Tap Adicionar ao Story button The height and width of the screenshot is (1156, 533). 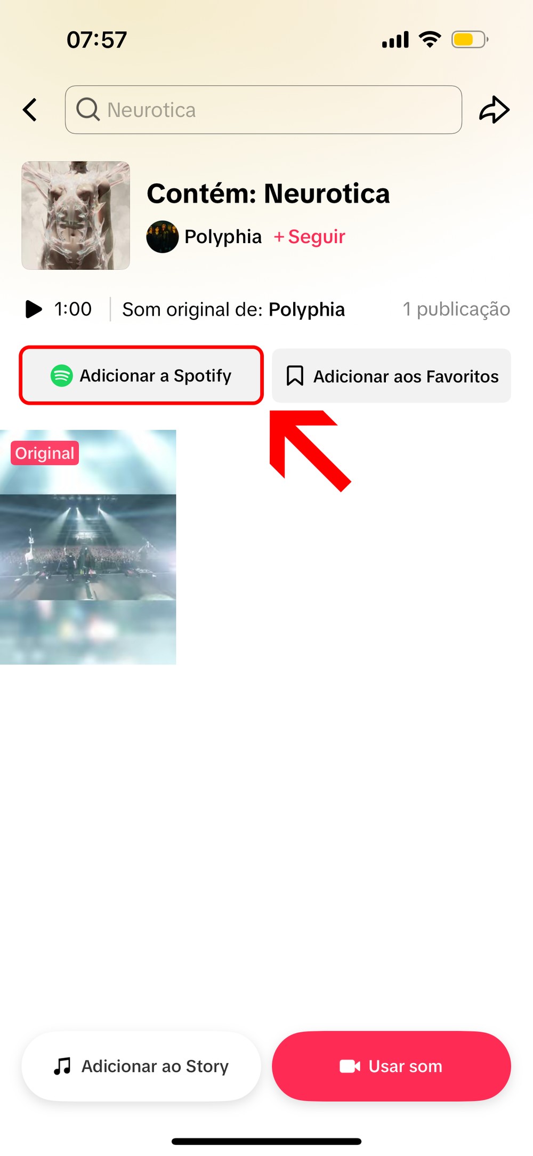[x=141, y=1066]
